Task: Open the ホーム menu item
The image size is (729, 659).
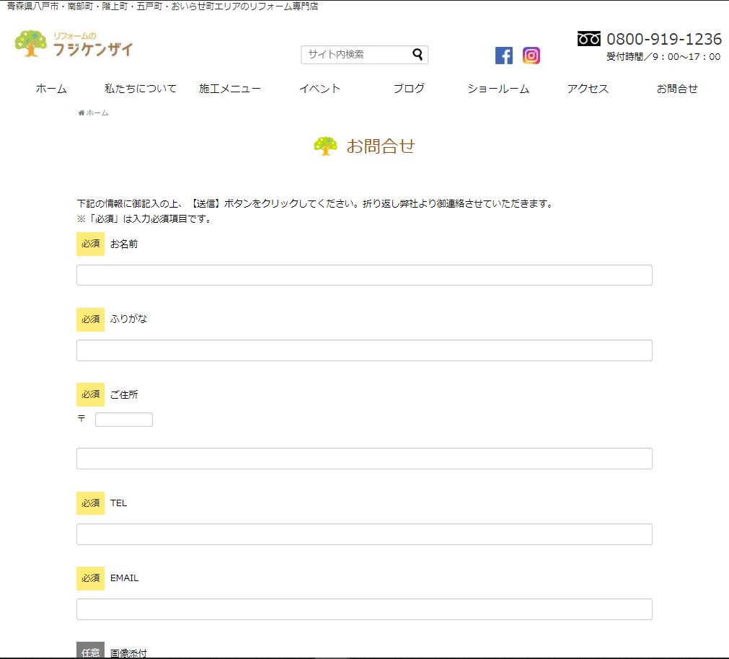Action: pyautogui.click(x=51, y=89)
